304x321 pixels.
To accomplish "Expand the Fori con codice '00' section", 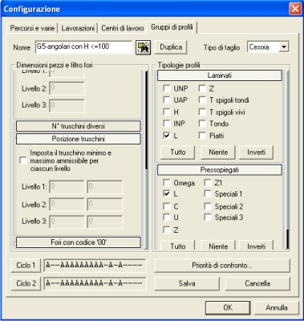I will 79,242.
